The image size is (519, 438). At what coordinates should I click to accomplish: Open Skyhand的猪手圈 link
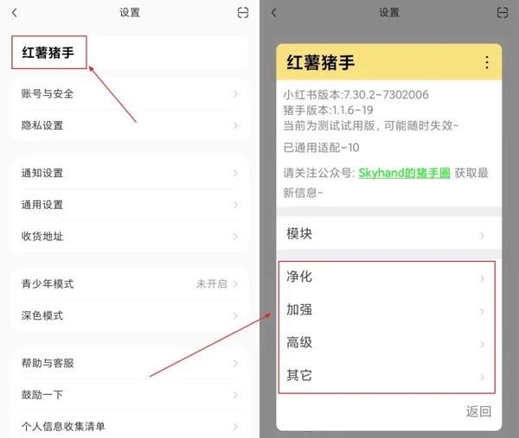[404, 173]
